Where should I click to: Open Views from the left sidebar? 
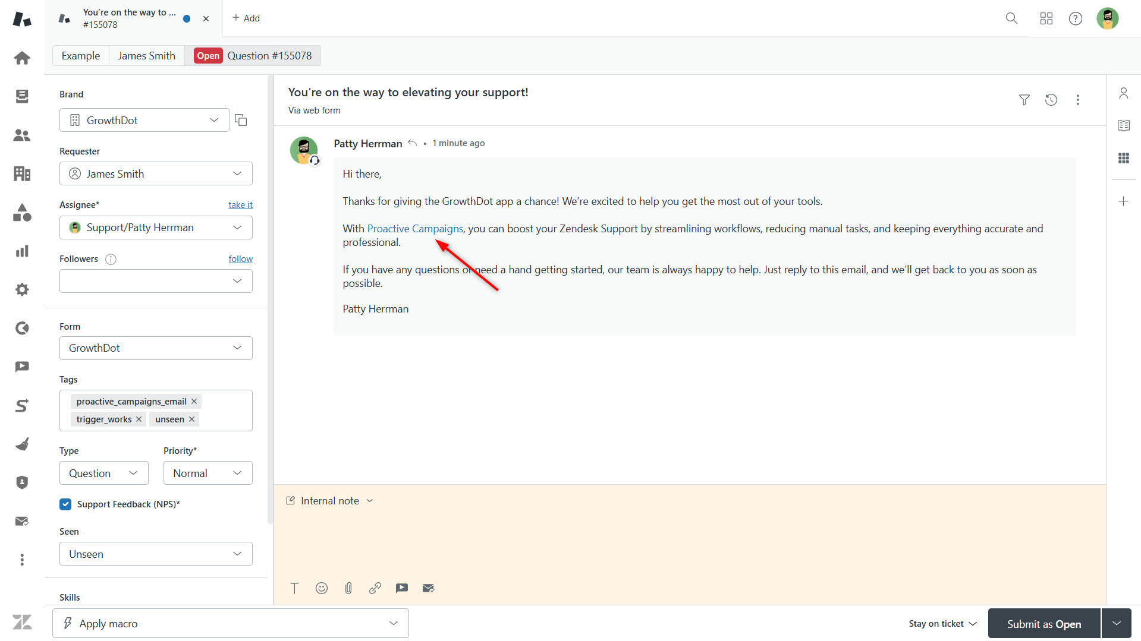point(22,96)
